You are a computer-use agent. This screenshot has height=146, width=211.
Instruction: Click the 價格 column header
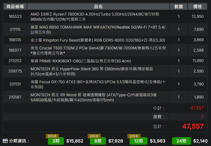pos(197,6)
